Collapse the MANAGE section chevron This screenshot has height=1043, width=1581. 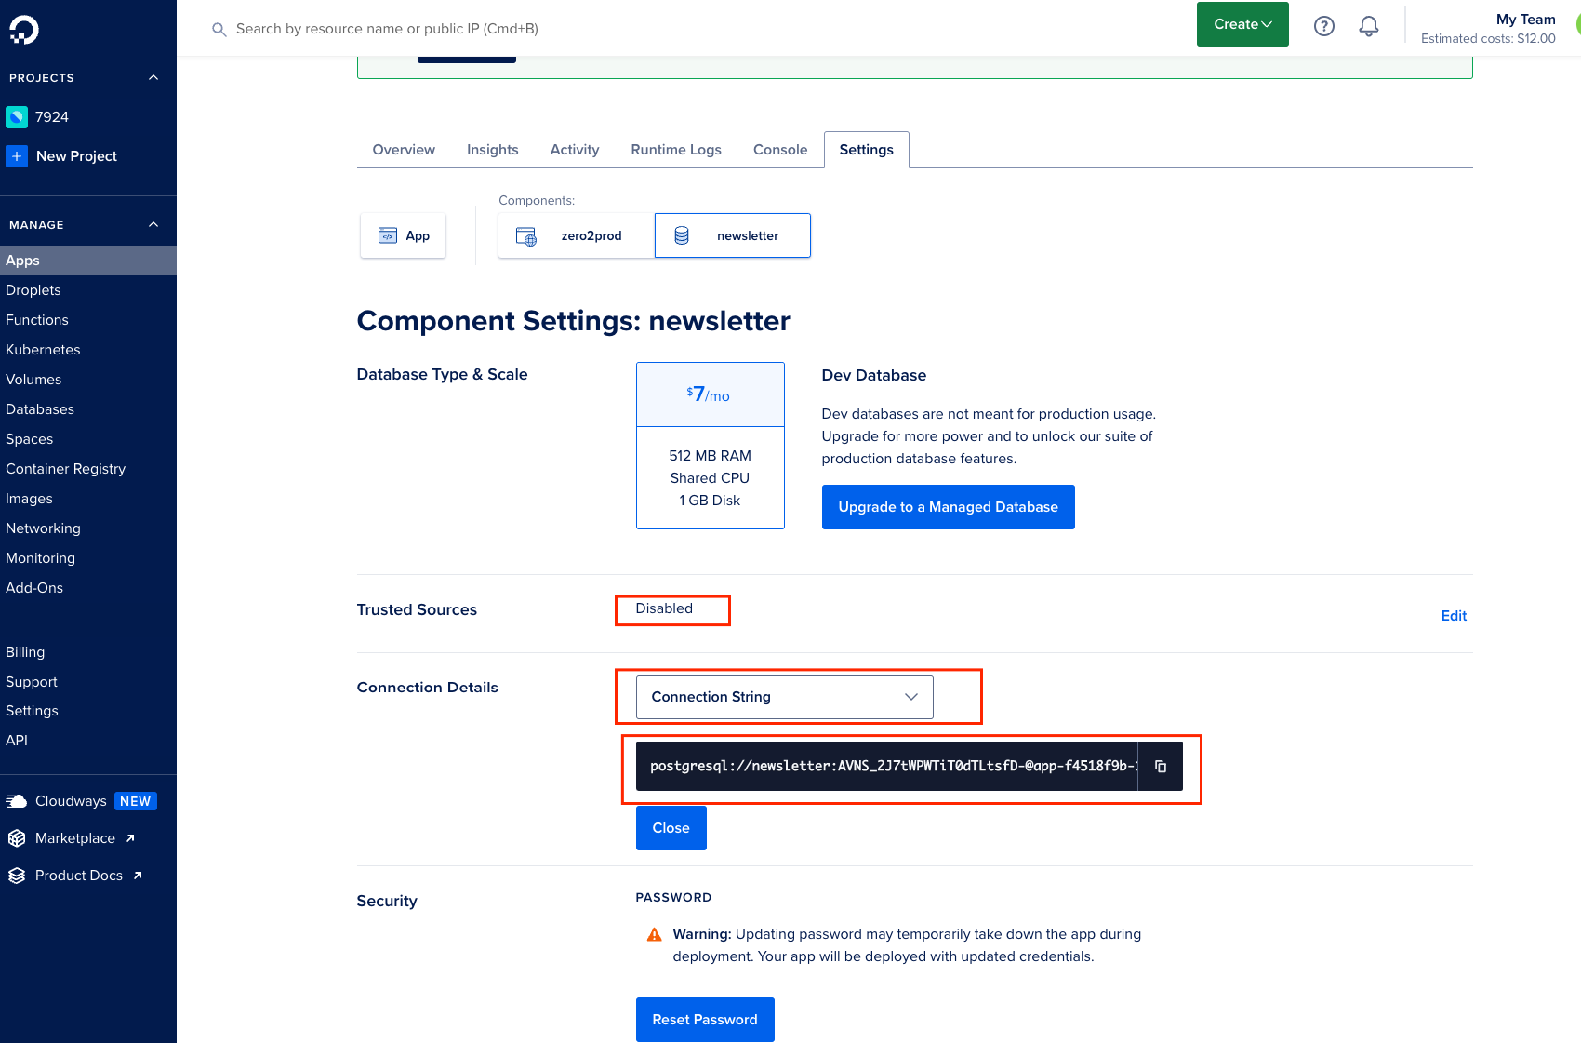click(153, 224)
